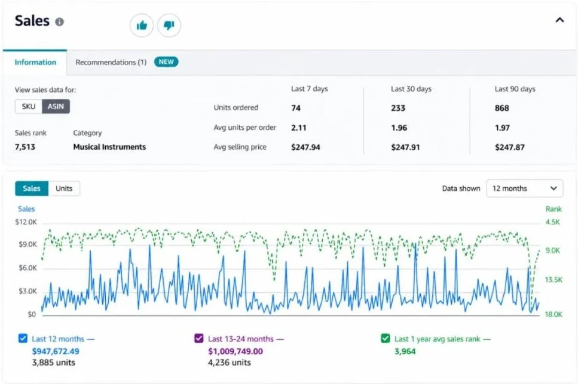Click the NEW badge on Recommendations
578x384 pixels.
point(166,62)
